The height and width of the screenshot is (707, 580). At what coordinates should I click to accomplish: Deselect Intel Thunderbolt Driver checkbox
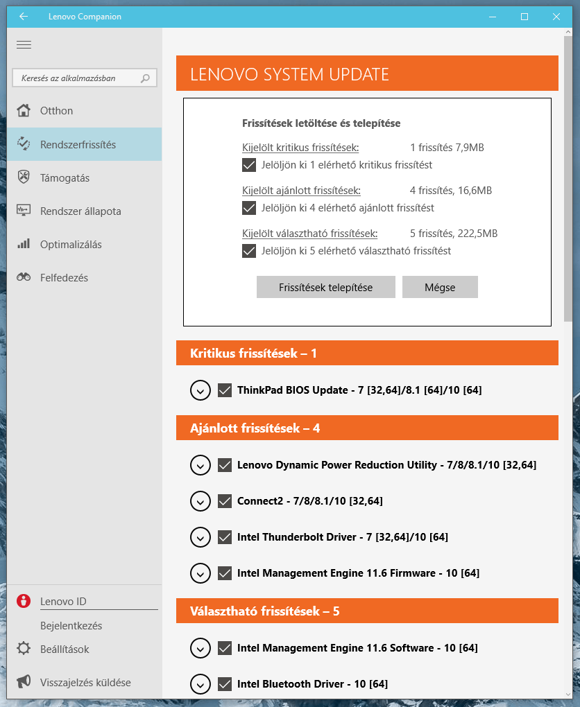[x=225, y=537]
